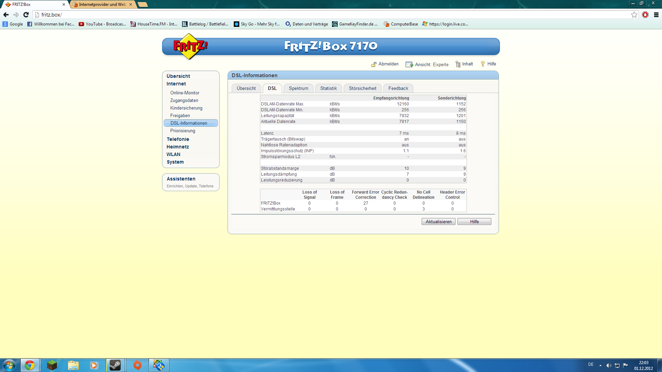Click the Inhalt sitemap icon
This screenshot has height=372, width=662.
(458, 64)
